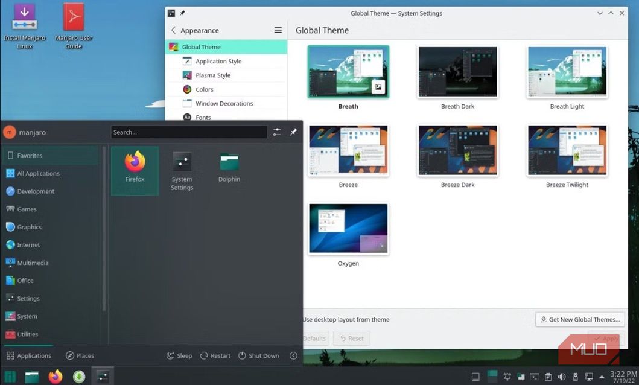The width and height of the screenshot is (639, 385).
Task: Select Favorites category in launcher
Action: 51,155
